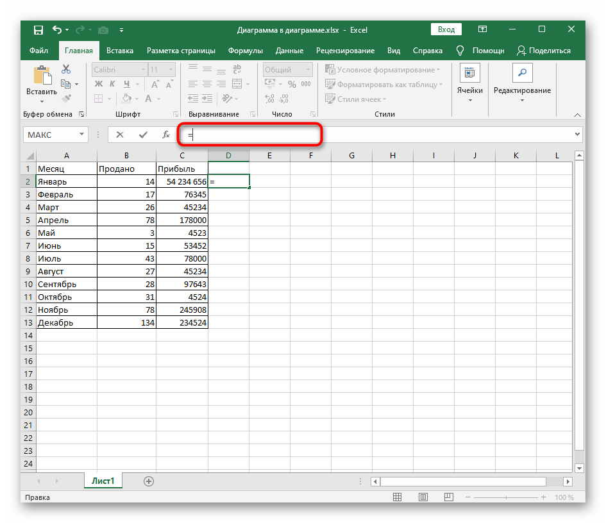Open the Формулы ribbon tab

245,51
